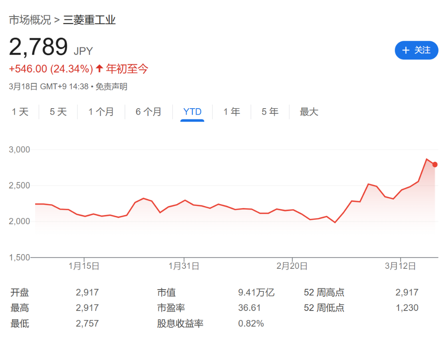Screen dimensions: 445x337
Task: Click the red endpoint dot on chart
Action: pos(435,165)
